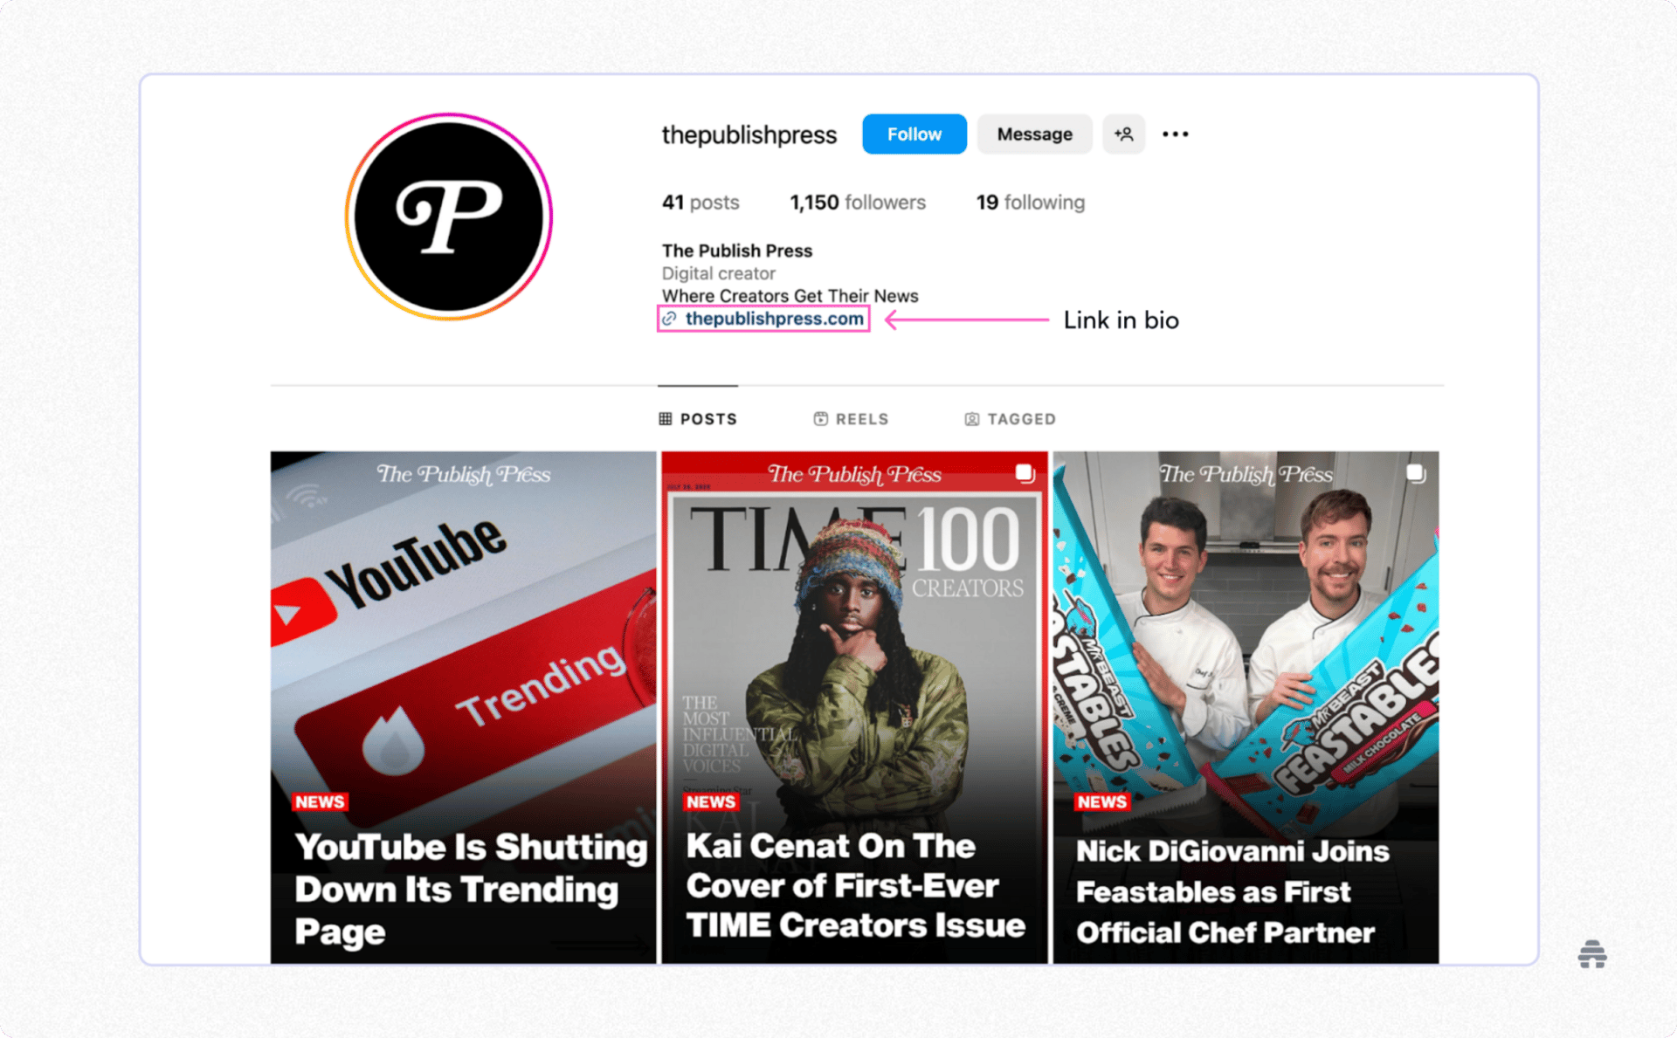Click the thepublishpress story profile picture

pos(449,217)
